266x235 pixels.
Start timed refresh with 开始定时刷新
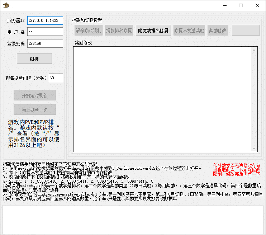pyautogui.click(x=34, y=95)
